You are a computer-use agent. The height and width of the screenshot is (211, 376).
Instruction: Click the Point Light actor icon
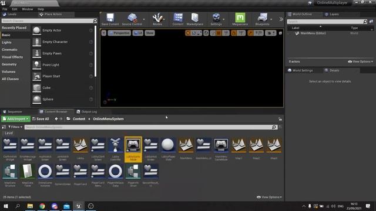(x=36, y=65)
